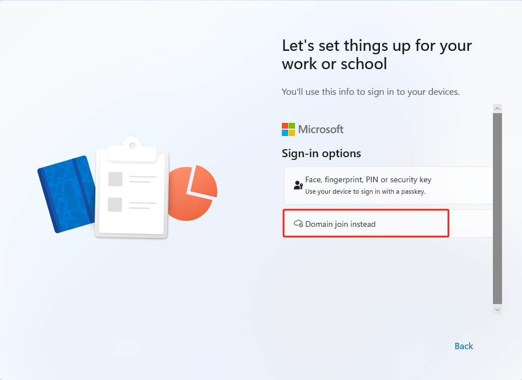This screenshot has width=522, height=380.
Task: Click 'You'll use this info' description text
Action: (x=370, y=91)
